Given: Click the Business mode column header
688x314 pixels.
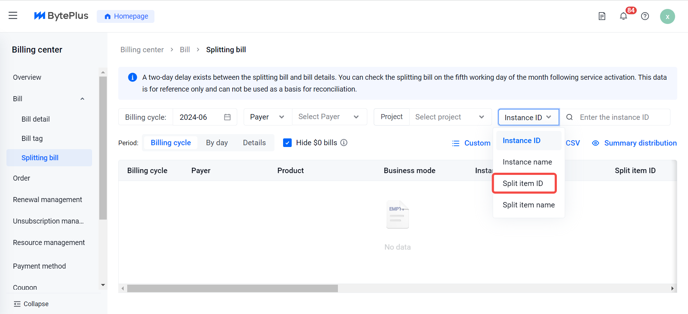Looking at the screenshot, I should pyautogui.click(x=410, y=171).
